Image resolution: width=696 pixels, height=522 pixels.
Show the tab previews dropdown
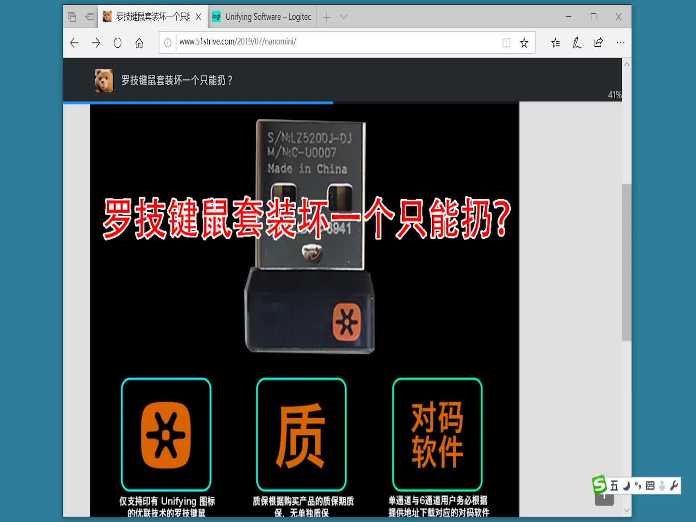point(344,17)
